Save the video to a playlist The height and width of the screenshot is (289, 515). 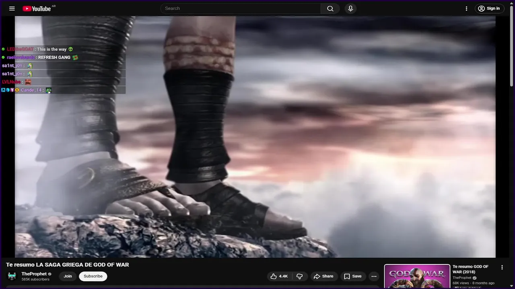click(352, 276)
